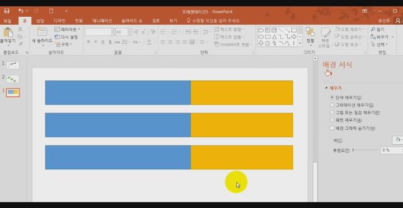Switch to the Slide Show (슬라이드 쇼) tab
This screenshot has width=403, height=208.
132,21
